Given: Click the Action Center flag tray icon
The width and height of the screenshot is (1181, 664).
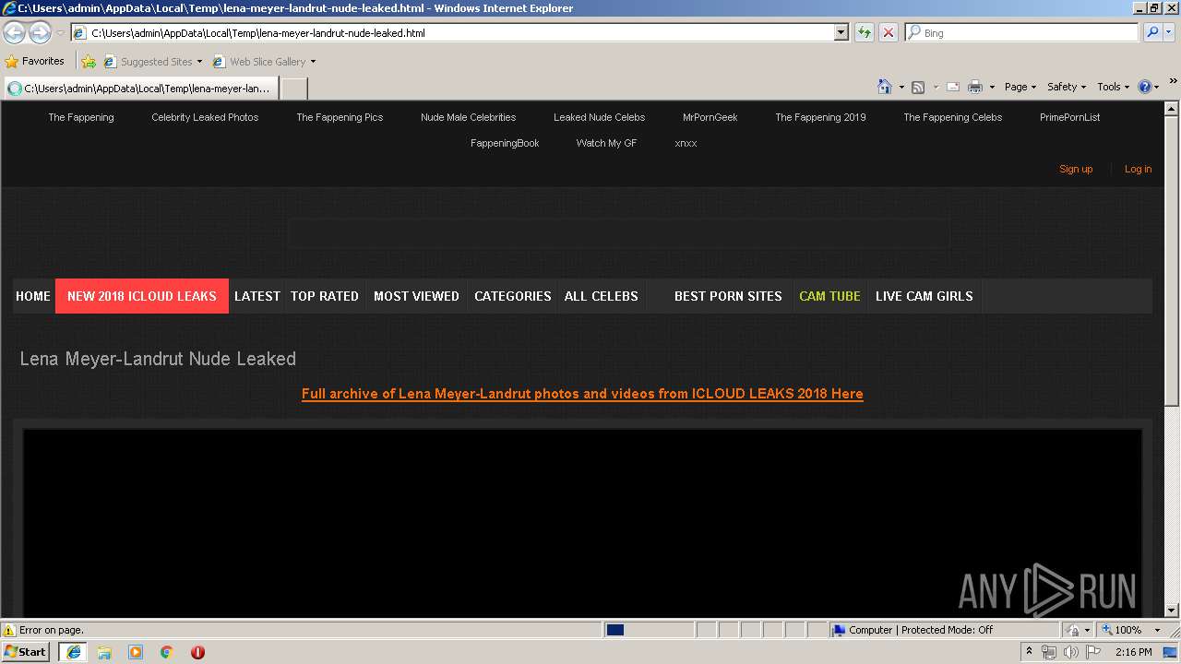Looking at the screenshot, I should pos(1093,652).
